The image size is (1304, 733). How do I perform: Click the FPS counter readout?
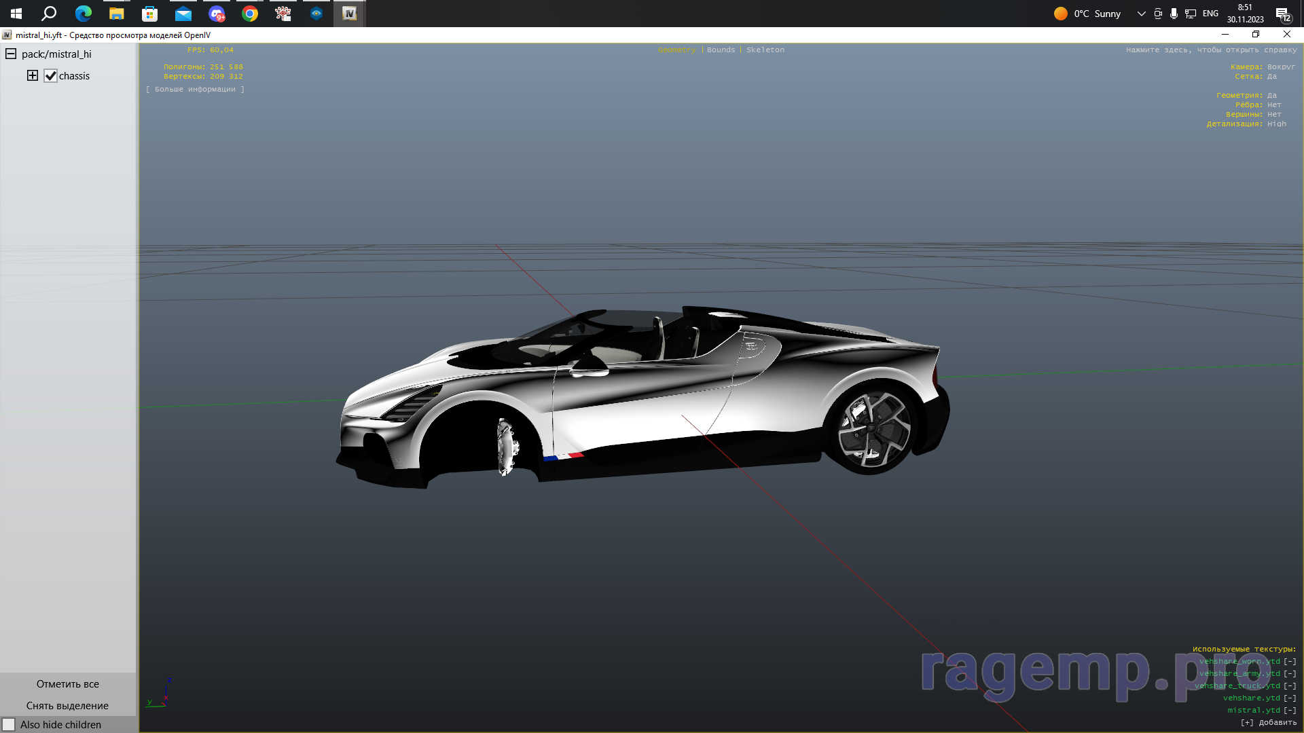[x=211, y=50]
